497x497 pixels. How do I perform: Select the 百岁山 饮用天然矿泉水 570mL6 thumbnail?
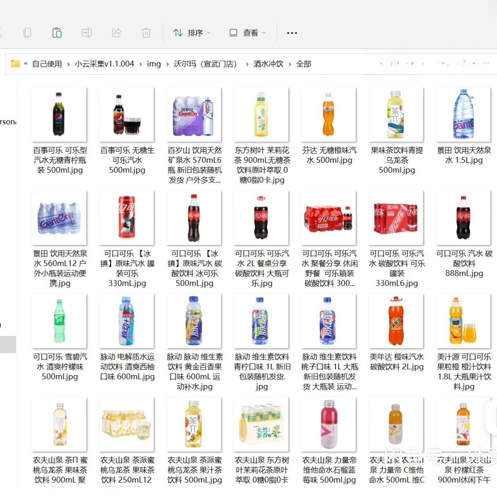194,114
